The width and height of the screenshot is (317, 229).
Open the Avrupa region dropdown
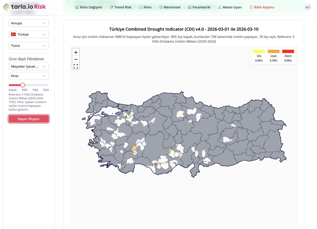point(29,23)
